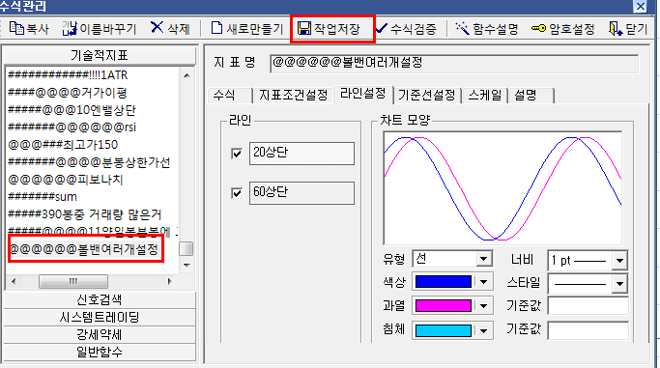The height and width of the screenshot is (368, 660).
Task: Select the 라인설정 tab
Action: [363, 94]
